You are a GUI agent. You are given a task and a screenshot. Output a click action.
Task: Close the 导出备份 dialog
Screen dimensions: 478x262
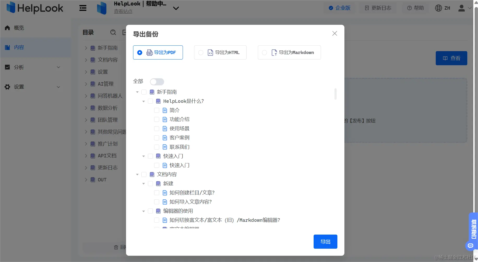[334, 33]
